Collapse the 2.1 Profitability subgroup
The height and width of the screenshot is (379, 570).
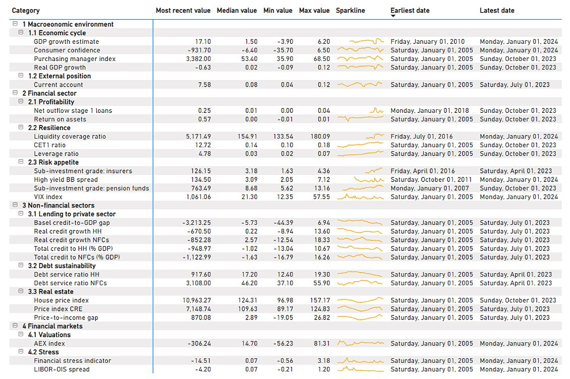[x=21, y=101]
